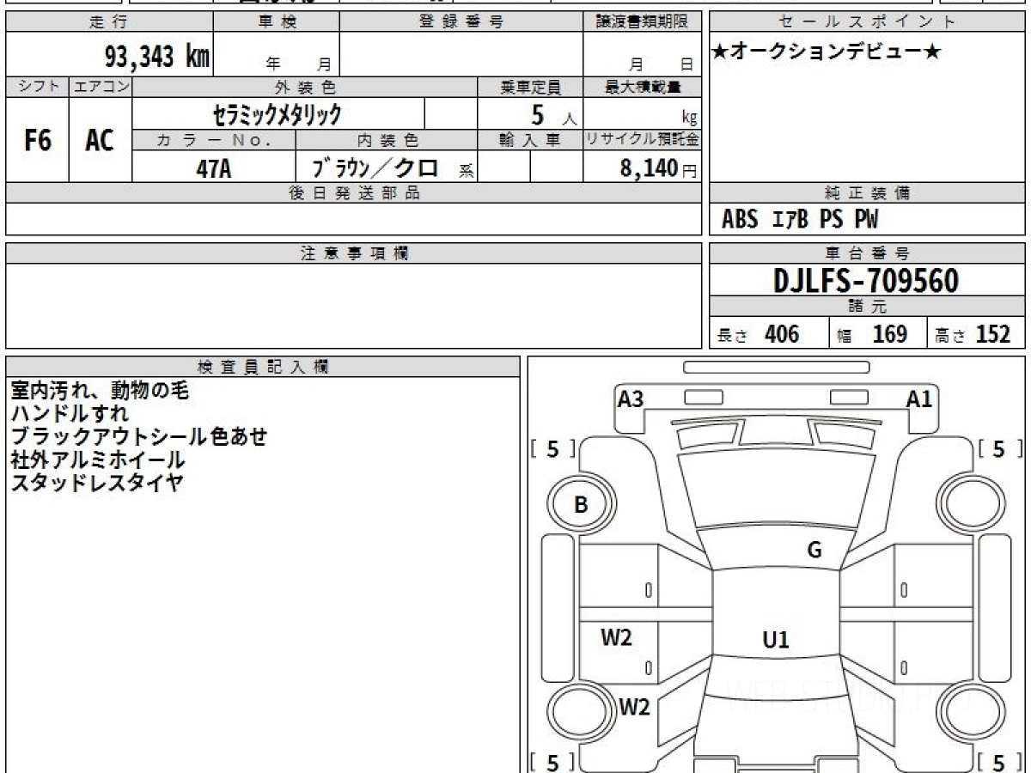Viewport: 1031px width, 773px height.
Task: Click color number 47A
Action: pyautogui.click(x=214, y=168)
